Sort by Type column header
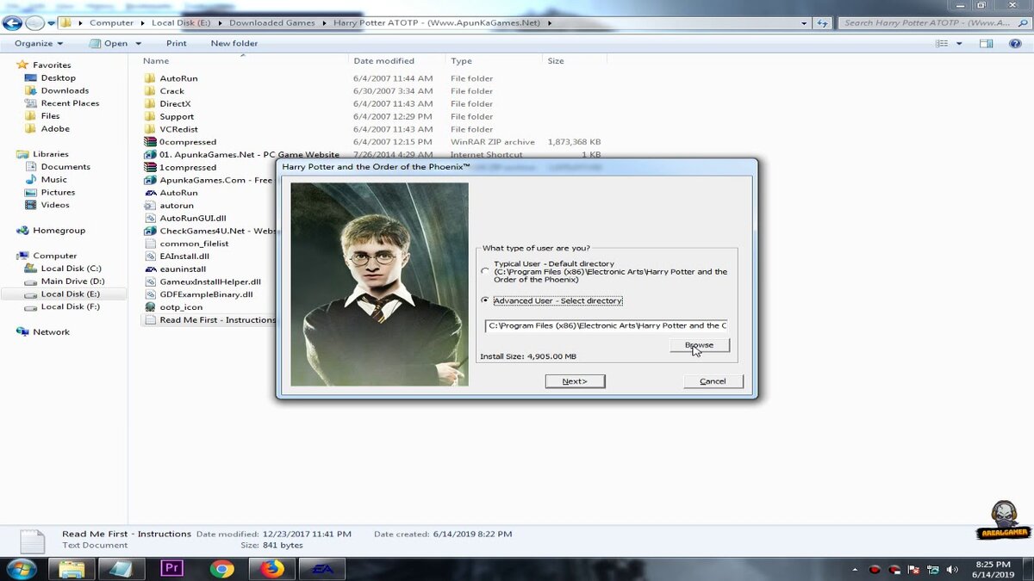 [x=462, y=61]
